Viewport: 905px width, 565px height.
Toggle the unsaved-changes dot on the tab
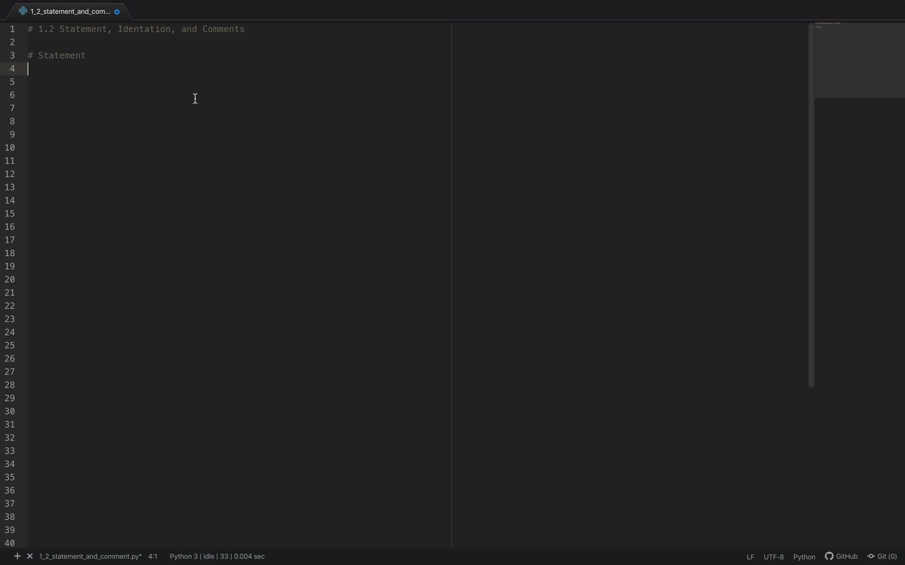(x=117, y=12)
